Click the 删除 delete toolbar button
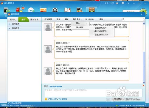The height and width of the screenshot is (108, 149). click(66, 19)
